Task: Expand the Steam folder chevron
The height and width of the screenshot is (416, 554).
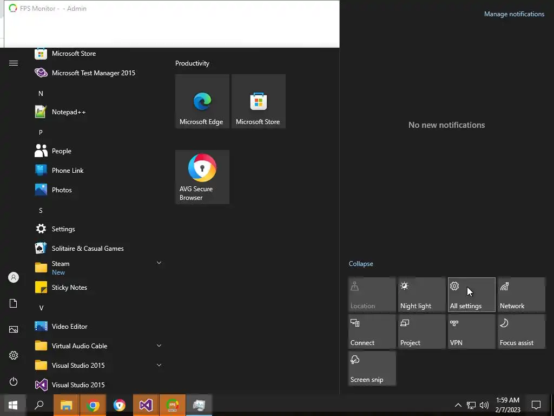Action: (x=159, y=263)
